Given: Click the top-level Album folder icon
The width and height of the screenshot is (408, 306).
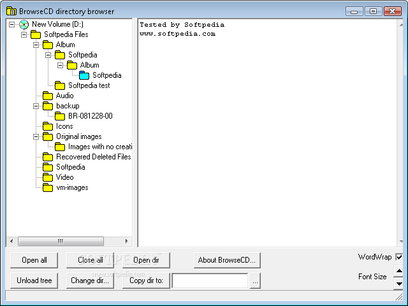Looking at the screenshot, I should click(x=48, y=45).
